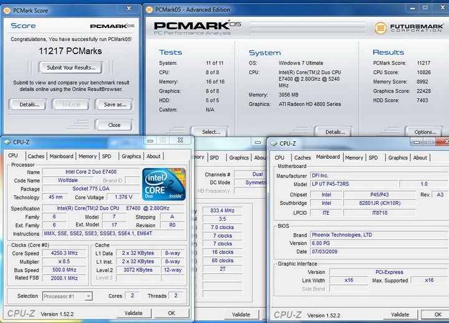Click the Graphic Interface PCI-Express field
Viewport: 449px width, 323px height.
coord(389,272)
